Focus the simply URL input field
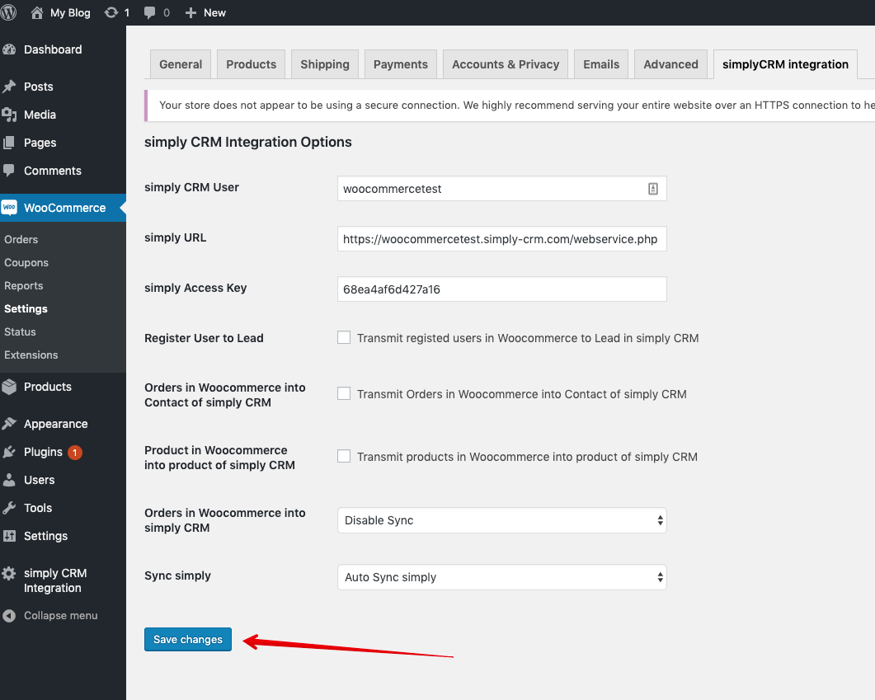 coord(501,239)
